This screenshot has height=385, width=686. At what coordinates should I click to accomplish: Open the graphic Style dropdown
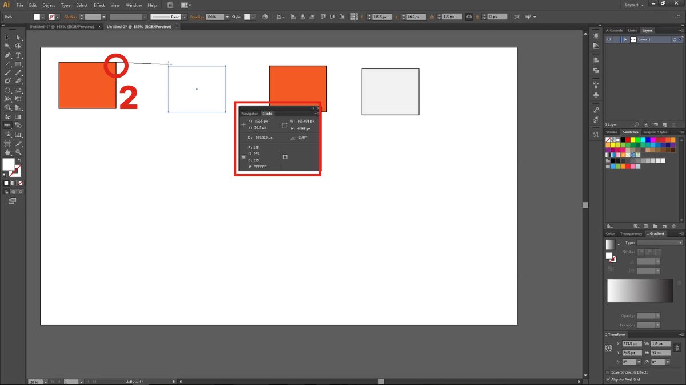(x=254, y=17)
